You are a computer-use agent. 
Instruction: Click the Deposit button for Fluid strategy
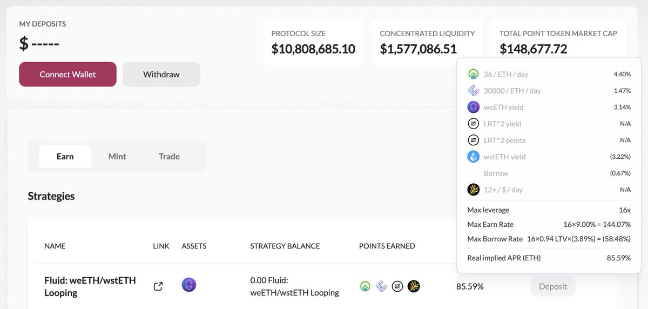pyautogui.click(x=553, y=286)
